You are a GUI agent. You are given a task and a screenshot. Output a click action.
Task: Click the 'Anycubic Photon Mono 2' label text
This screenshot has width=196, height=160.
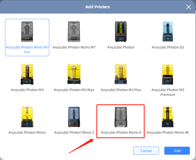(x=74, y=133)
